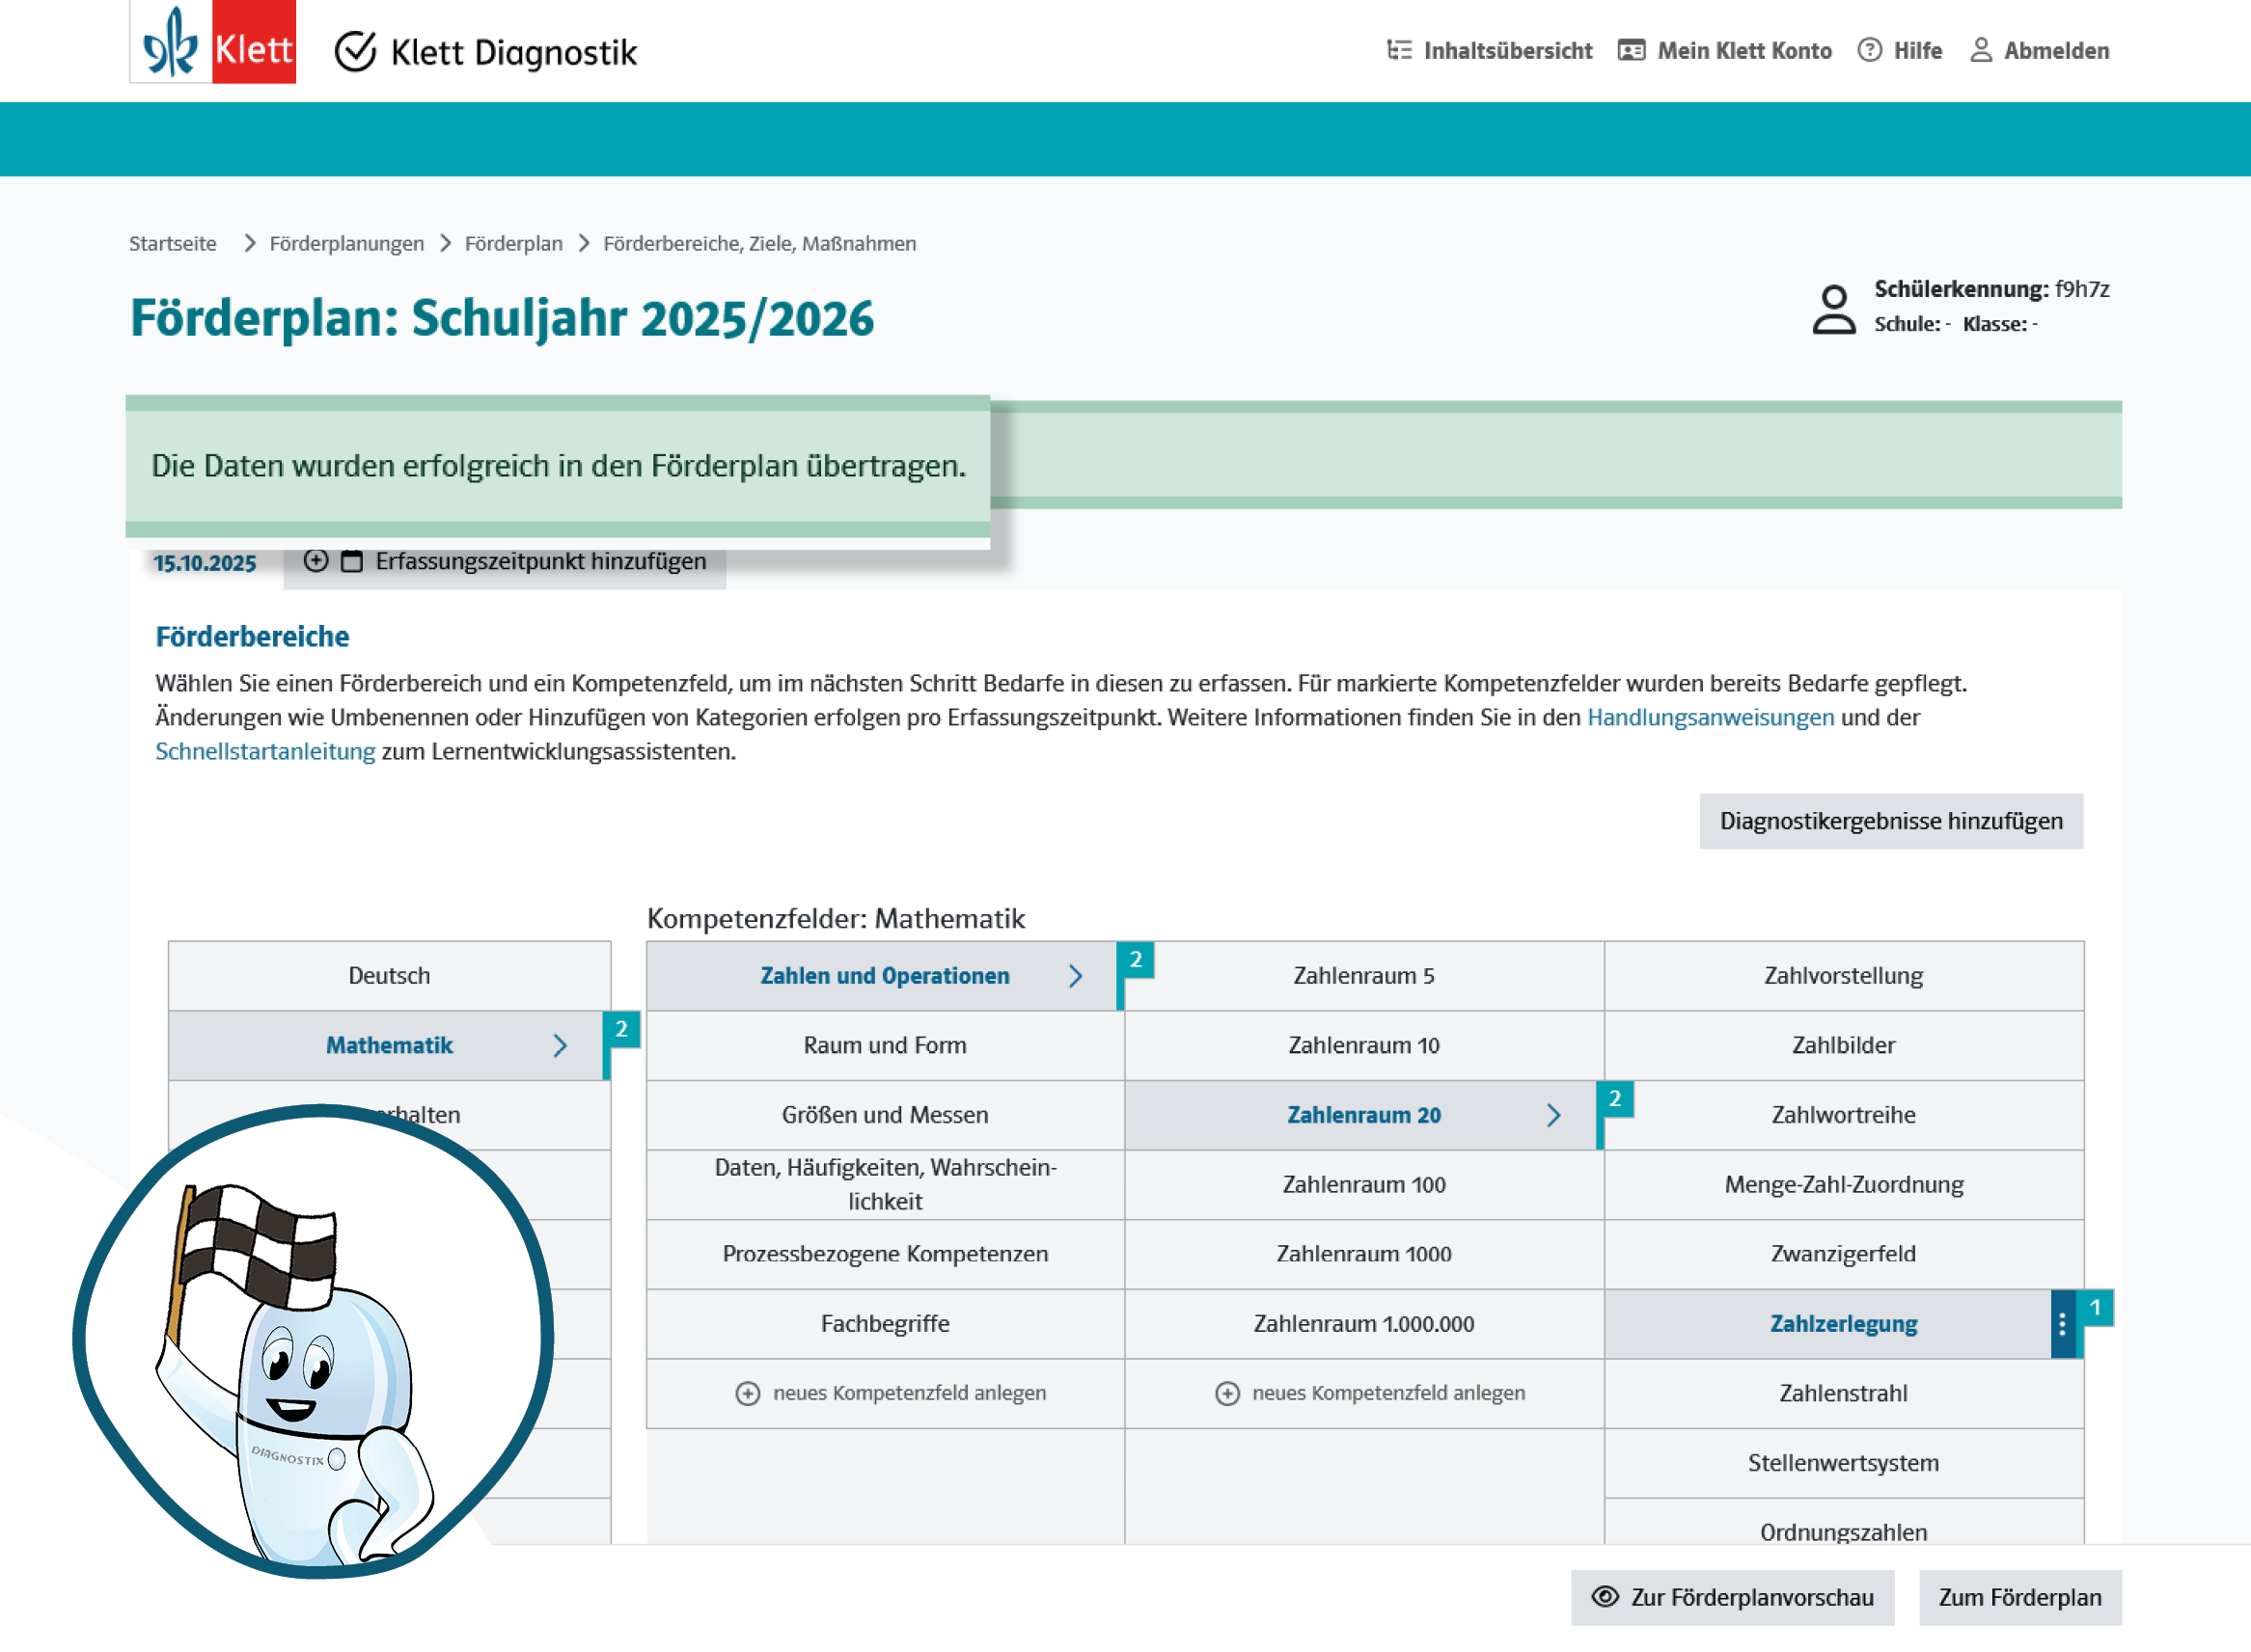Click Diagnostikergebnisse hinzufügen button
The height and width of the screenshot is (1652, 2251).
pos(1892,822)
